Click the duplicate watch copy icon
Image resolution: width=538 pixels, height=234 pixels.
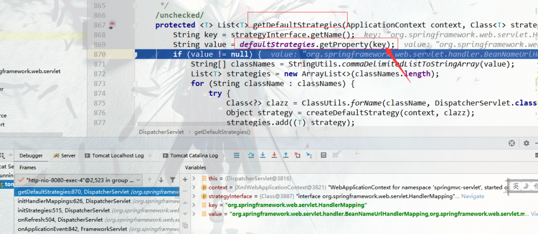(185, 225)
